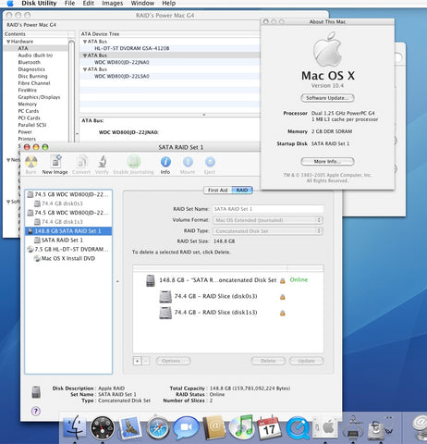
Task: Switch to the First Aid tab
Action: [217, 191]
